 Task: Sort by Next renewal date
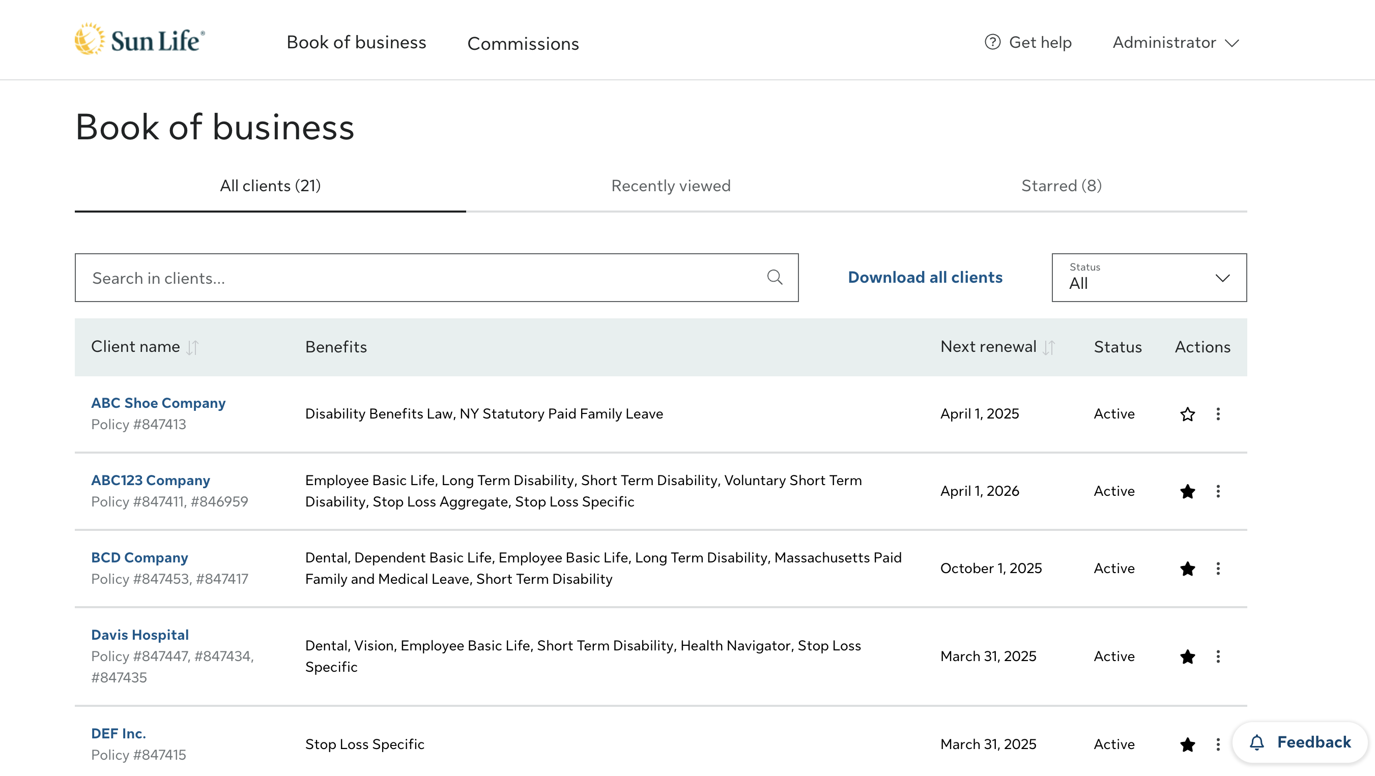pyautogui.click(x=1048, y=347)
